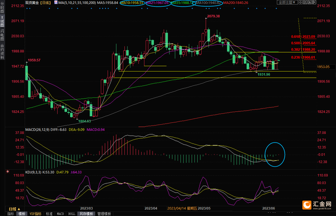Viewport: 336px width, 216px height.
Task: Open 管理模板
Action: coord(104,214)
